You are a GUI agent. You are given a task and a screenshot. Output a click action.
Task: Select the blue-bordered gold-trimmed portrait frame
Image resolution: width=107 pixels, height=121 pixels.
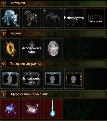tap(53, 79)
